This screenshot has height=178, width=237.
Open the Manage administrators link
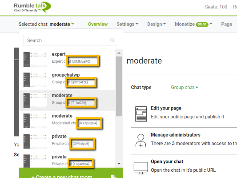click(x=176, y=135)
